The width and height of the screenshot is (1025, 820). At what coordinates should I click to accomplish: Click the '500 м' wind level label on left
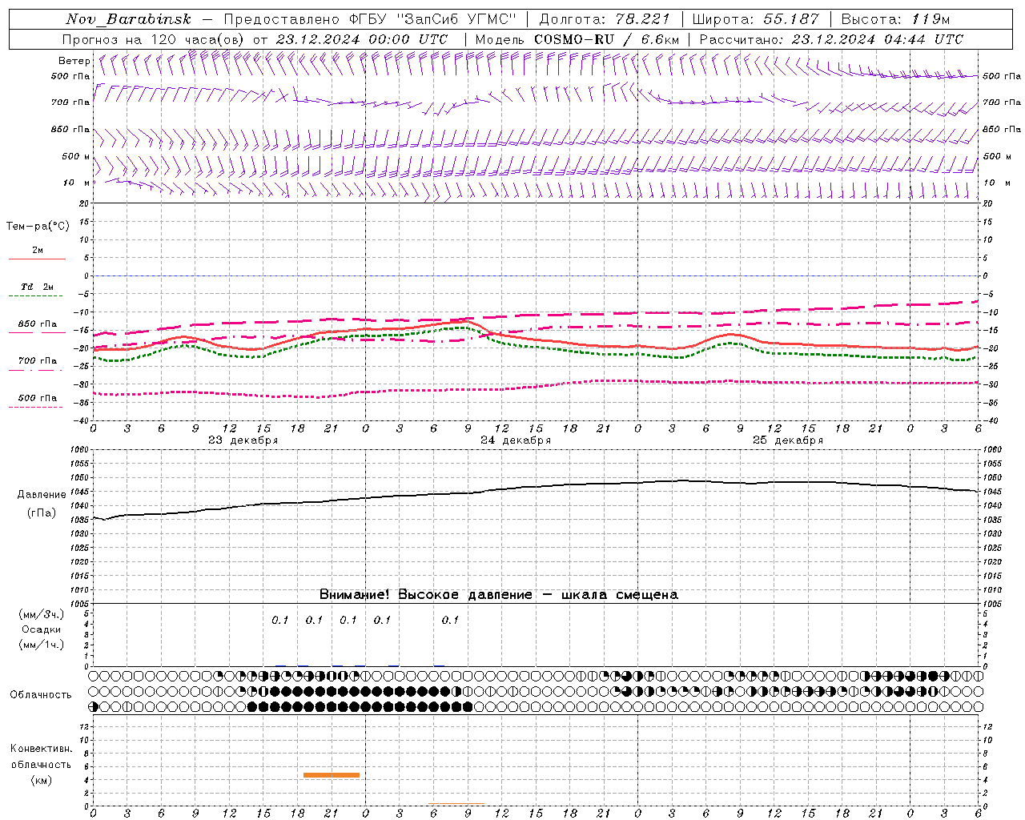[77, 156]
